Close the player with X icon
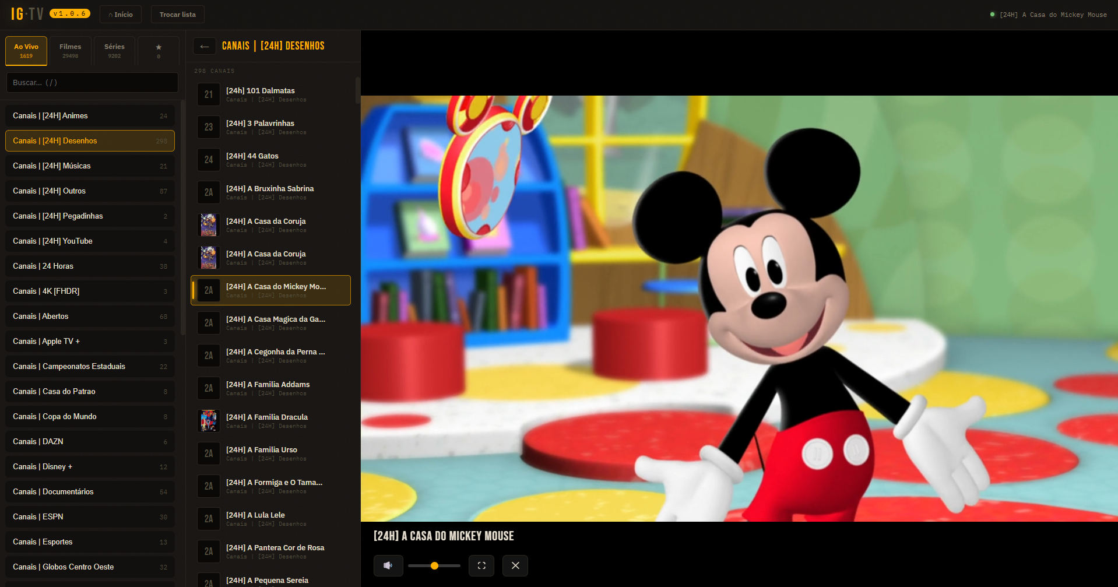The width and height of the screenshot is (1118, 587). click(x=515, y=565)
